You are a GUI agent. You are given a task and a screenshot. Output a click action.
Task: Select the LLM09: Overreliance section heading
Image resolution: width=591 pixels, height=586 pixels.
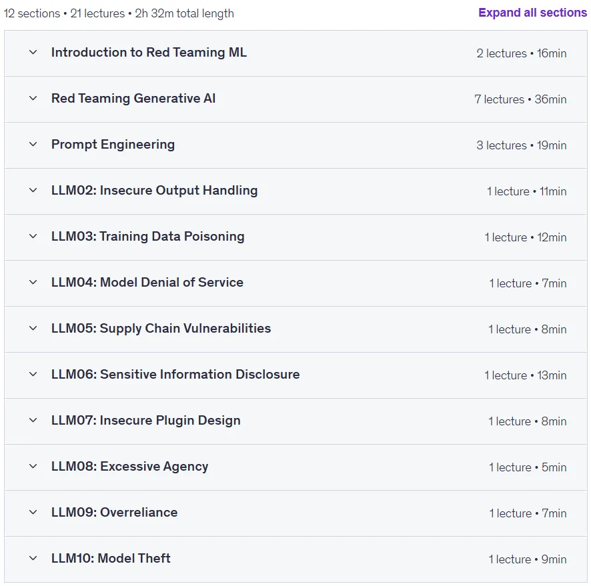coord(114,512)
